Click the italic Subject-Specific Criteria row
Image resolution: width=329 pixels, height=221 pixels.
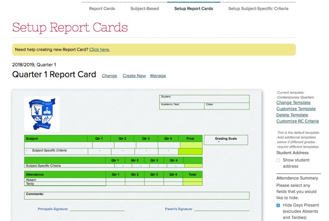49,150
